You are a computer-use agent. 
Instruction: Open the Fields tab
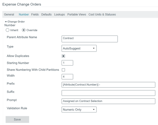click(x=35, y=15)
